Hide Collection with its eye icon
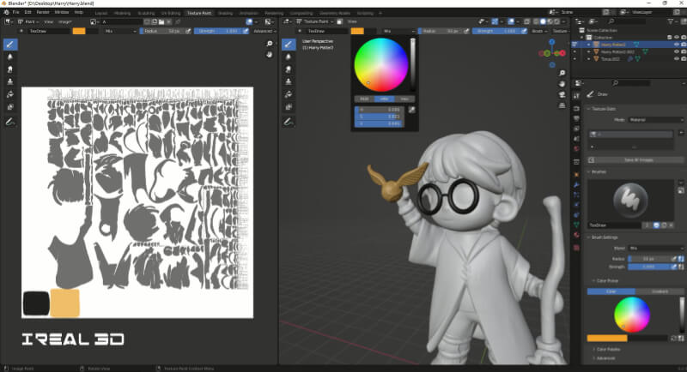 (x=677, y=38)
